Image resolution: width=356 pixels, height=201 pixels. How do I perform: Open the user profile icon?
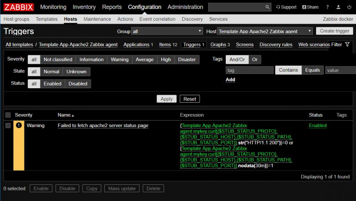click(338, 7)
